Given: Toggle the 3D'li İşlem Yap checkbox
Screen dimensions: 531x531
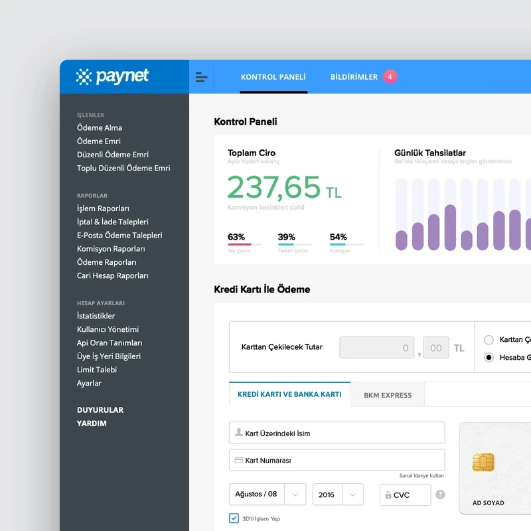Looking at the screenshot, I should coord(234,518).
